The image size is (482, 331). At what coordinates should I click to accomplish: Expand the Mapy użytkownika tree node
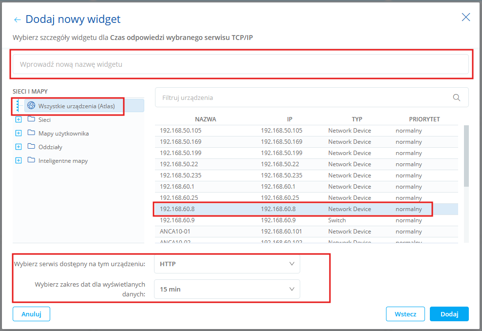19,133
